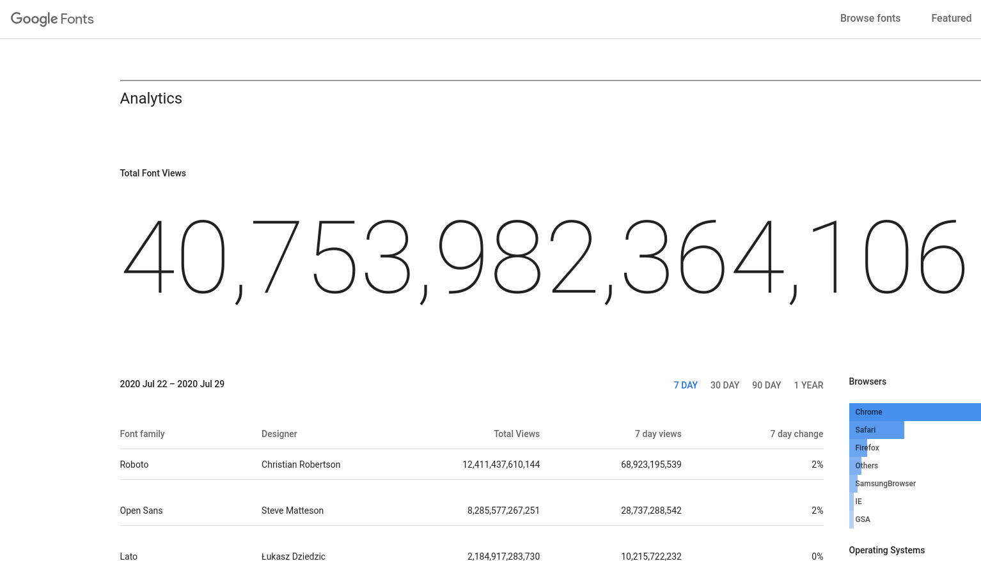Sort by 7 day views column header
The height and width of the screenshot is (561, 981).
pos(658,434)
